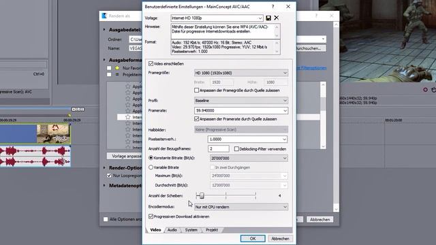Toggle Video einschließen checkbox
This screenshot has height=245, width=436.
pos(151,63)
